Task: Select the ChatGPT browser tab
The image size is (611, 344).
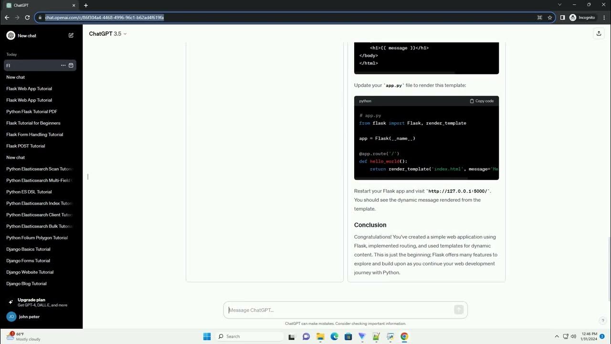Action: tap(40, 5)
